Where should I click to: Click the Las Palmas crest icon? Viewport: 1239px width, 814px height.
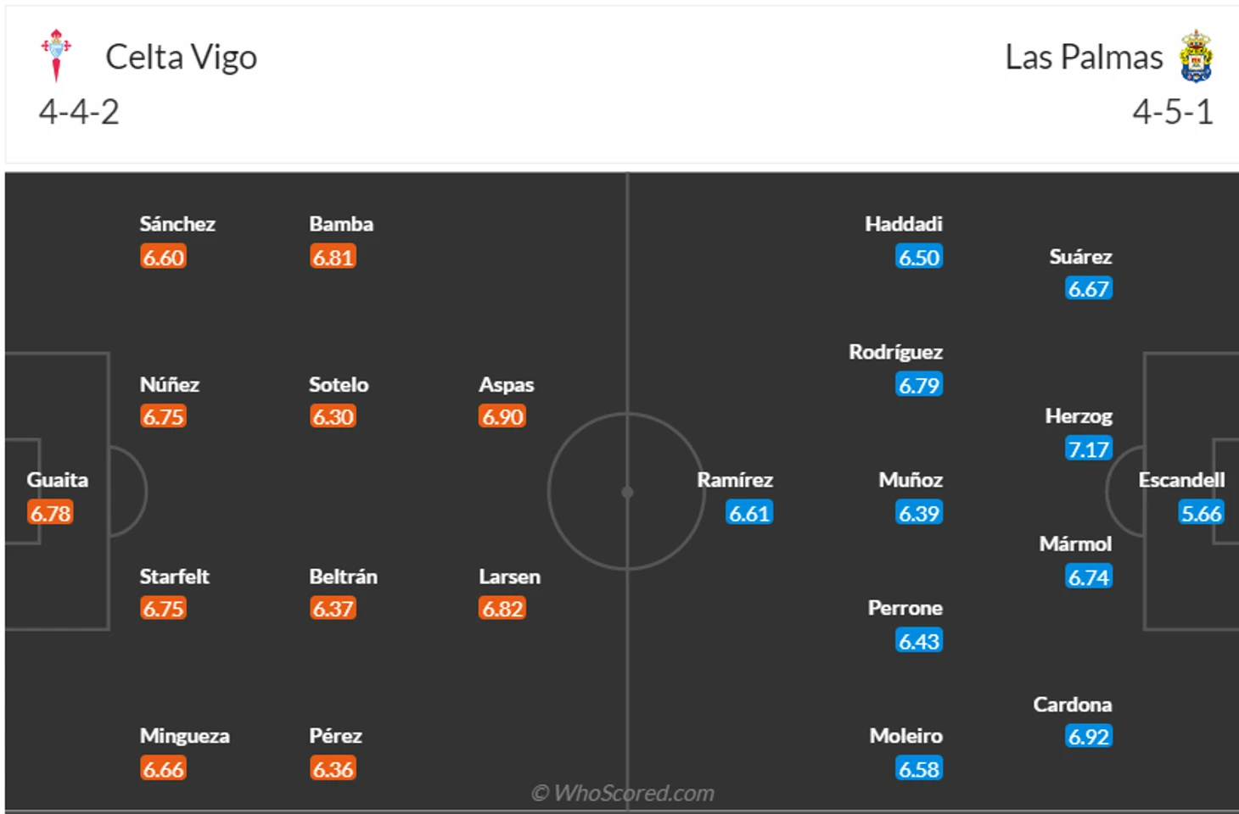click(1196, 56)
